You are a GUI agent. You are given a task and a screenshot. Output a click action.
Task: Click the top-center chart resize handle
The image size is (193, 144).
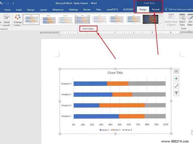tap(115, 69)
